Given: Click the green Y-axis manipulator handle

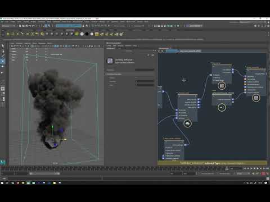Looking at the screenshot, I should (52, 127).
